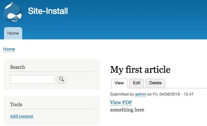
Task: Switch to the View tab
Action: click(x=119, y=83)
